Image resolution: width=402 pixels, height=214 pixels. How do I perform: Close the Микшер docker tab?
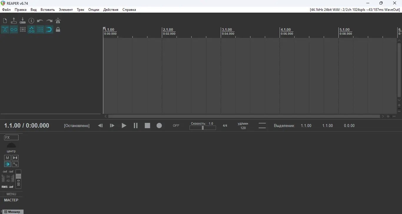point(6,212)
